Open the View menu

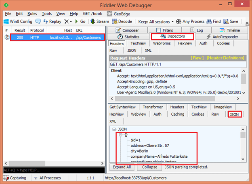pyautogui.click(x=61, y=14)
